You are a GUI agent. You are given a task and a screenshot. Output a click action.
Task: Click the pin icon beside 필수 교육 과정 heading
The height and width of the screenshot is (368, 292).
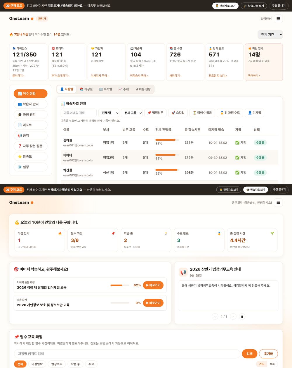point(17,337)
